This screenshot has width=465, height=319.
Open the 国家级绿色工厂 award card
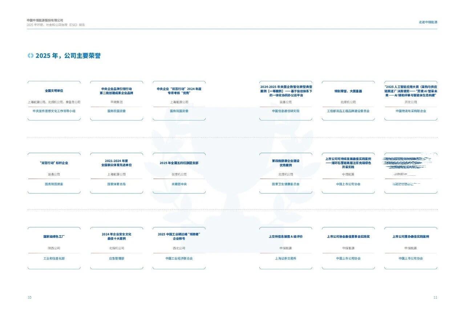click(54, 248)
